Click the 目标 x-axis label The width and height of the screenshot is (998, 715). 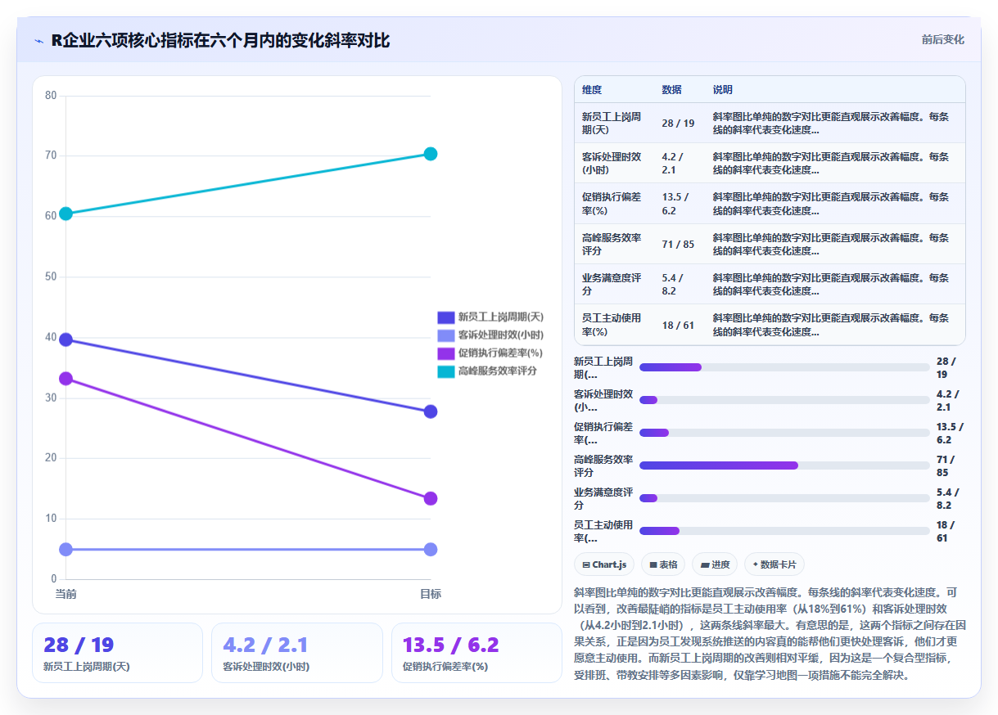click(431, 594)
